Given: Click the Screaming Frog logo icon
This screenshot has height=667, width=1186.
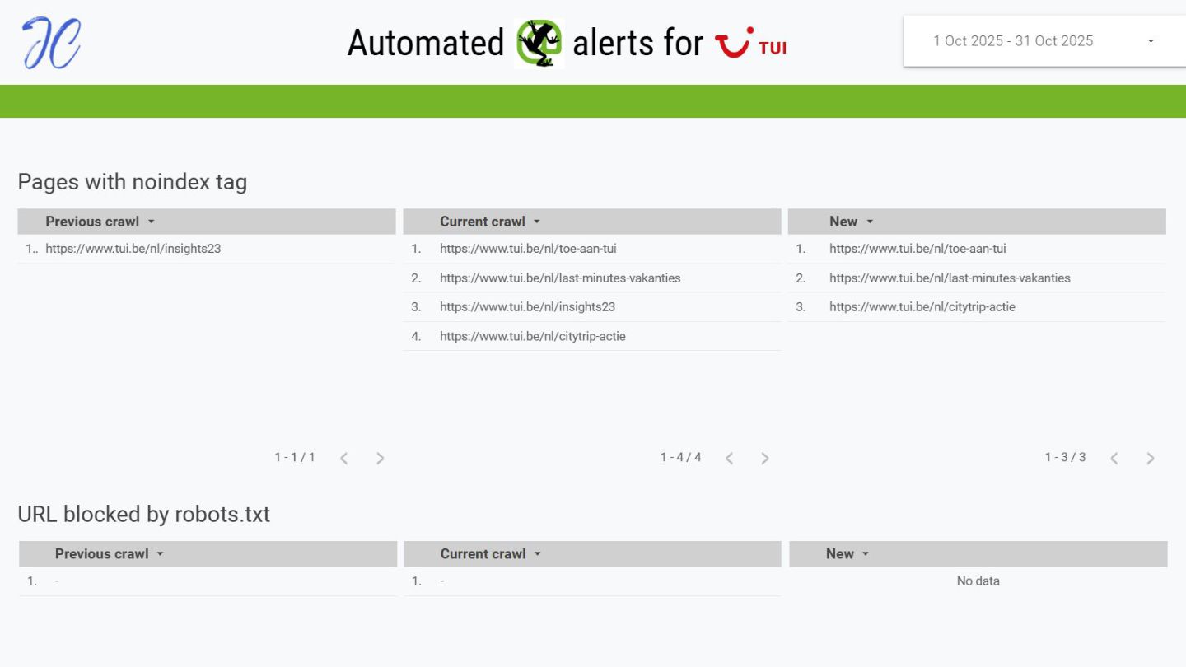Looking at the screenshot, I should coord(539,43).
